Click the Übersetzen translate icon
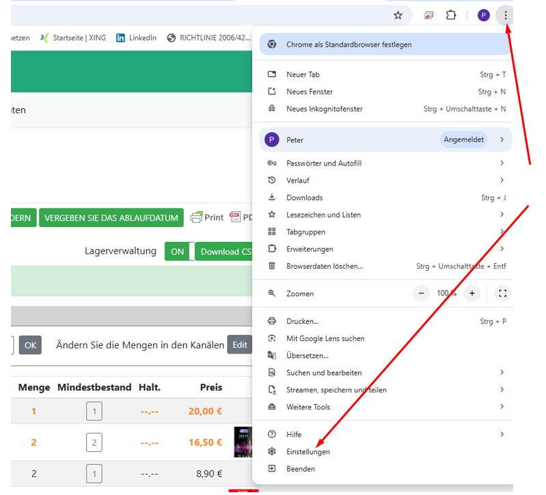 tap(271, 356)
